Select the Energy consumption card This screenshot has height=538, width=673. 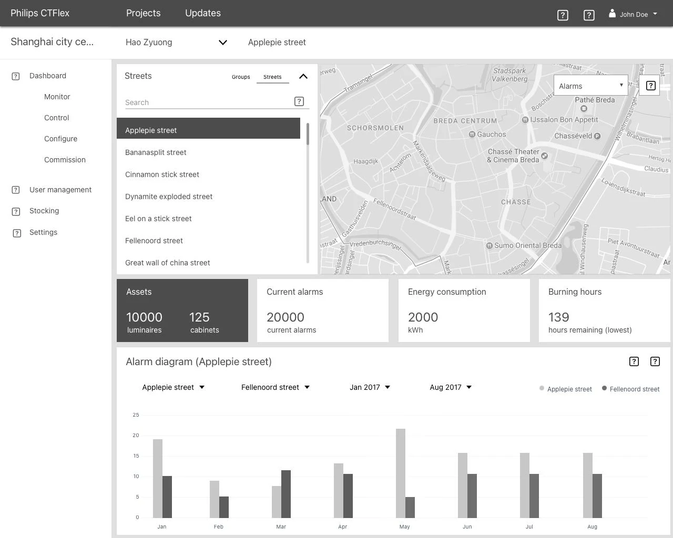(464, 311)
